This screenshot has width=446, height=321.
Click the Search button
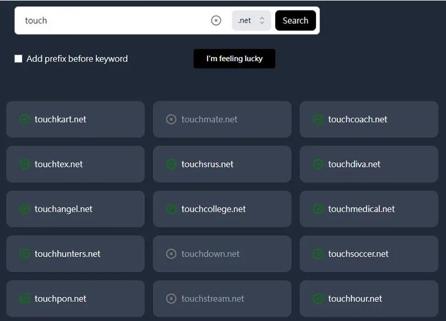(x=296, y=20)
